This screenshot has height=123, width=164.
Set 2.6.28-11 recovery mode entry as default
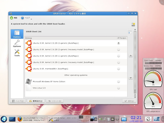click(x=118, y=62)
